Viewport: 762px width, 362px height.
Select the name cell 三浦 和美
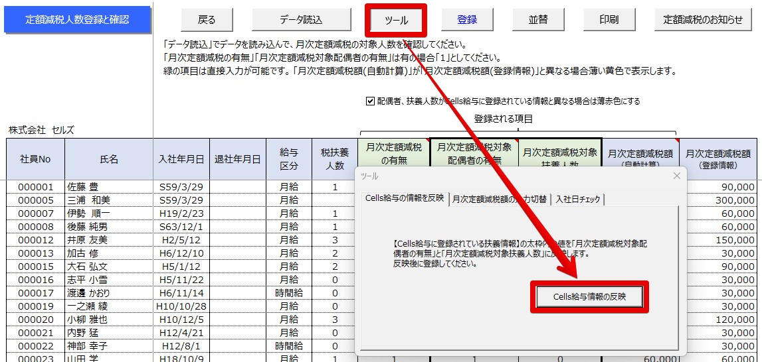click(x=109, y=200)
